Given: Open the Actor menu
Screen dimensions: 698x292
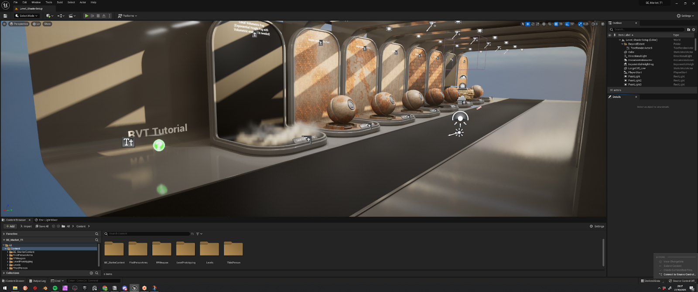Looking at the screenshot, I should tap(83, 2).
